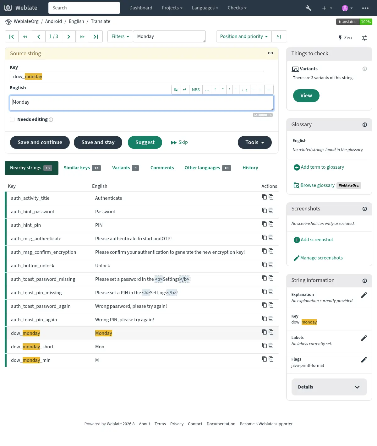This screenshot has width=377, height=446.
Task: Open the three-dots more menu
Action: pos(365,8)
